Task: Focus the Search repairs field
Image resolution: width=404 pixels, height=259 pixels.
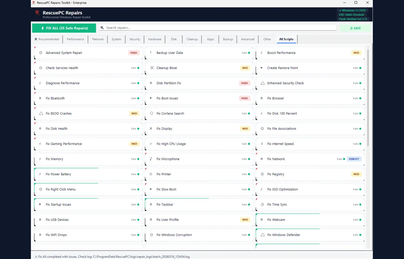Action: click(218, 28)
